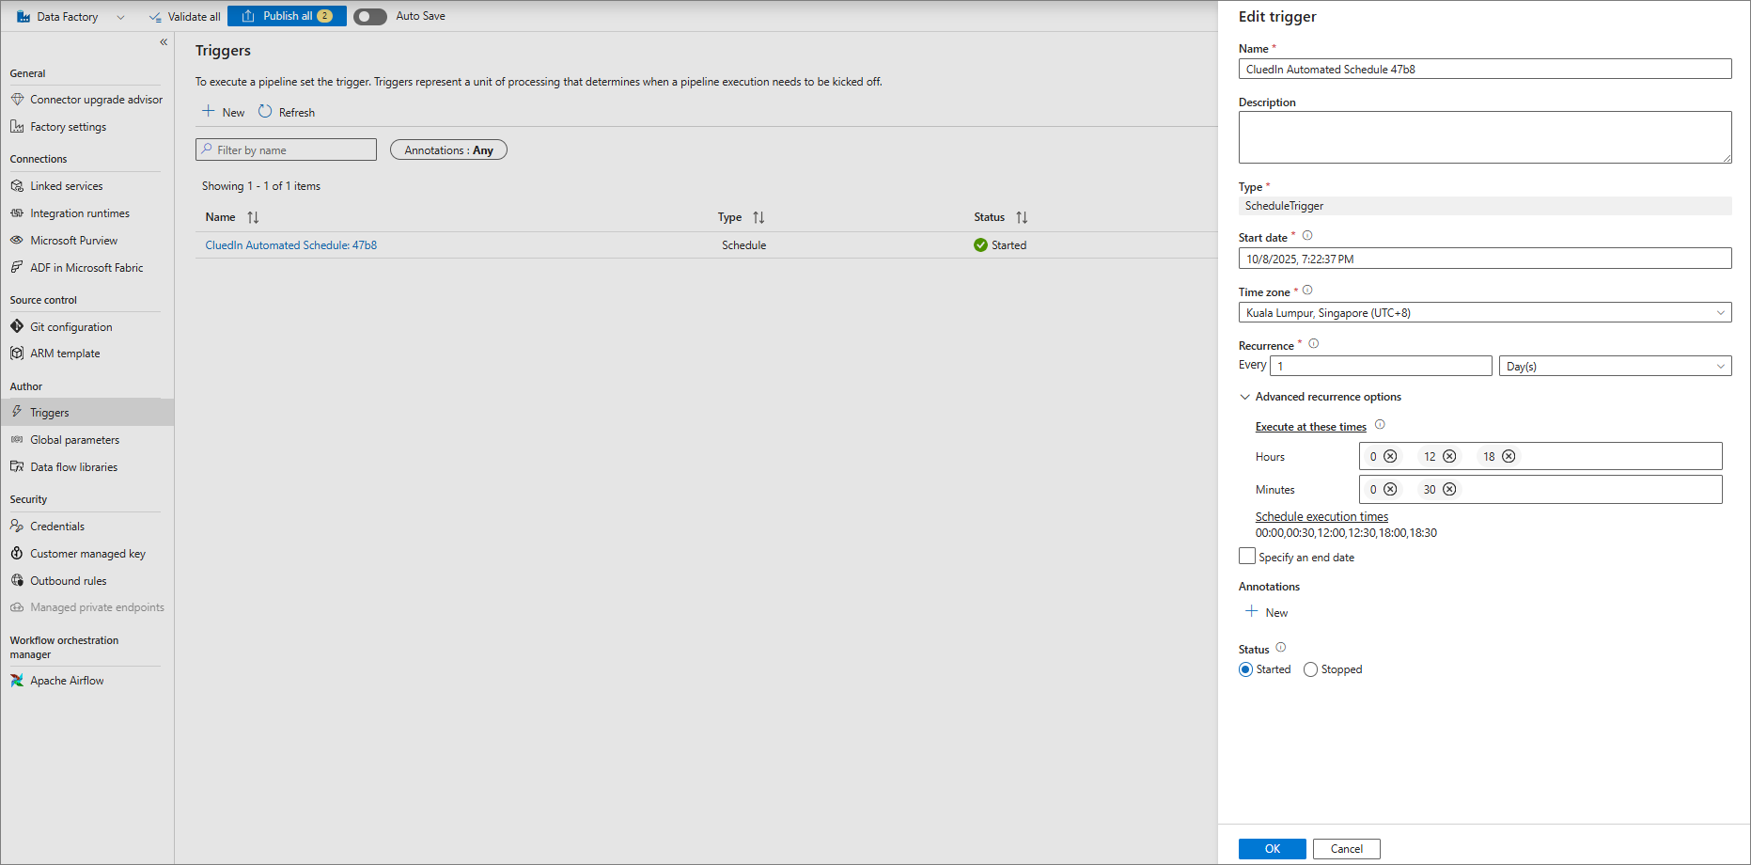The image size is (1751, 865).
Task: Open Linked services in the sidebar
Action: point(66,186)
